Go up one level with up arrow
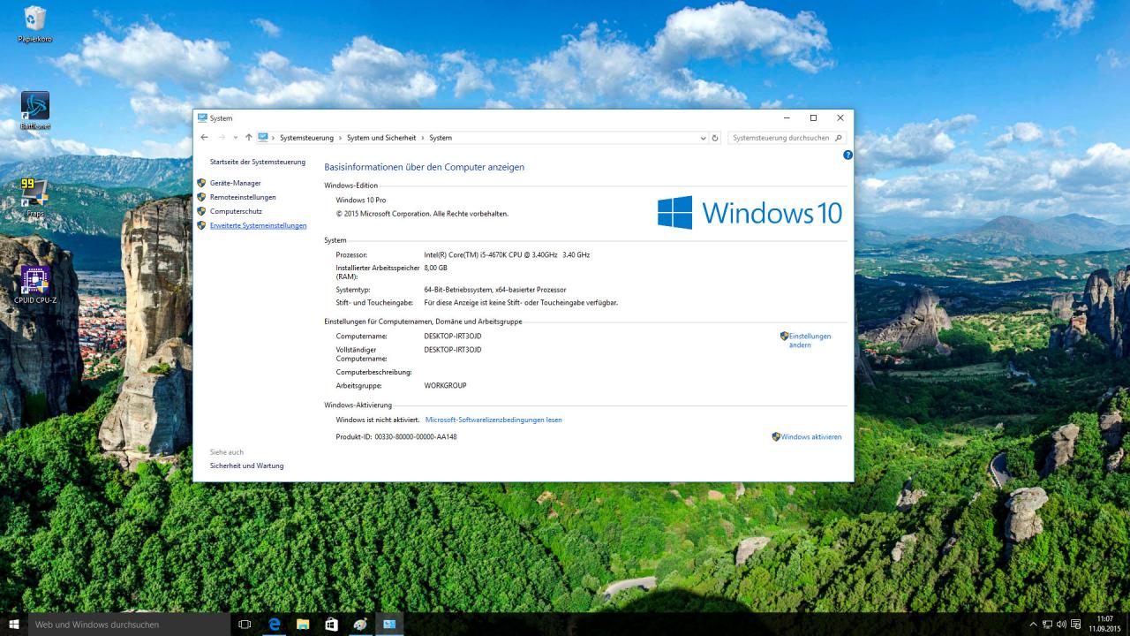This screenshot has width=1130, height=636. 249,138
